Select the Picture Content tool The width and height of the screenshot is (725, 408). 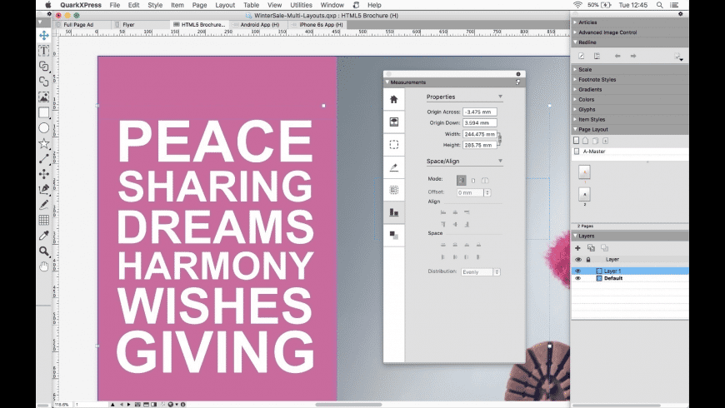click(44, 97)
